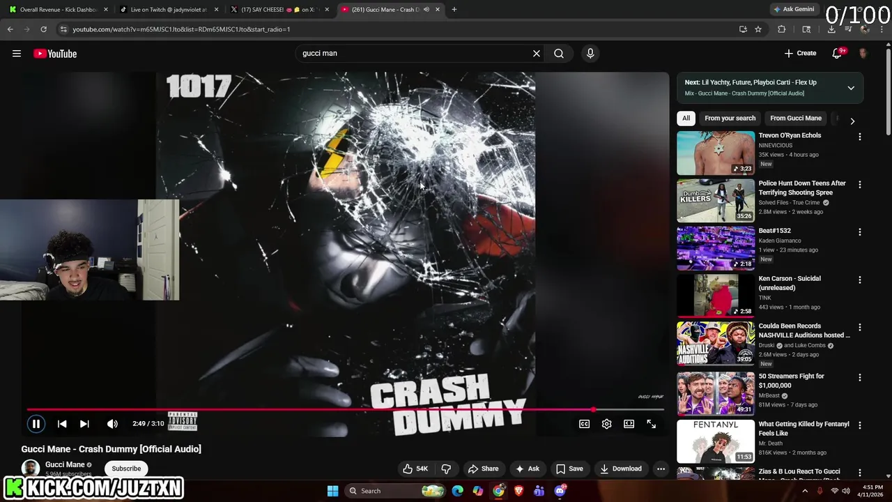The width and height of the screenshot is (892, 502).
Task: Open Police Hunt Down Teens video title
Action: (x=802, y=188)
